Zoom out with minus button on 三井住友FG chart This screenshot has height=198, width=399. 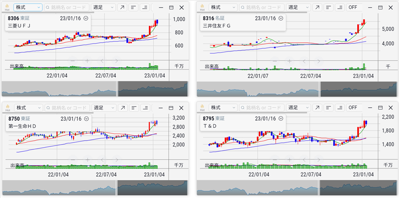275,61
